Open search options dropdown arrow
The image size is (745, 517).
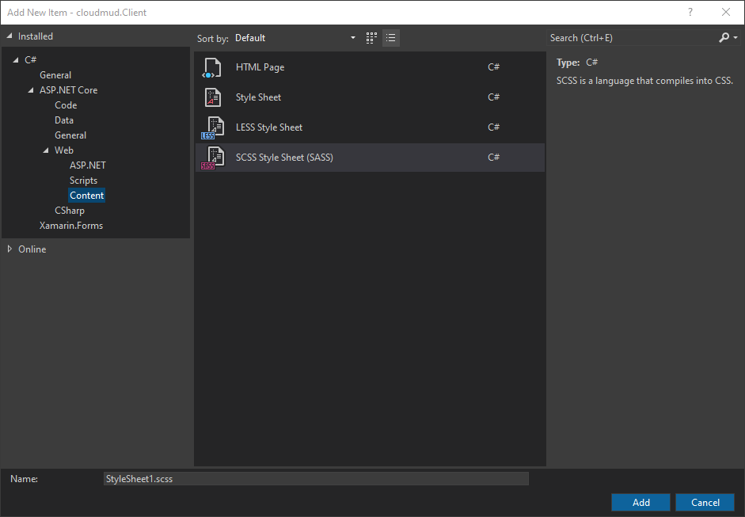click(735, 37)
